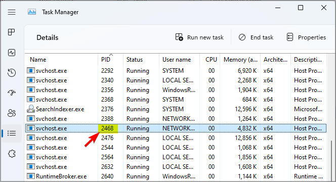This screenshot has width=336, height=182.
Task: Select the svchost.exe row with PID 2564
Action: (176, 157)
